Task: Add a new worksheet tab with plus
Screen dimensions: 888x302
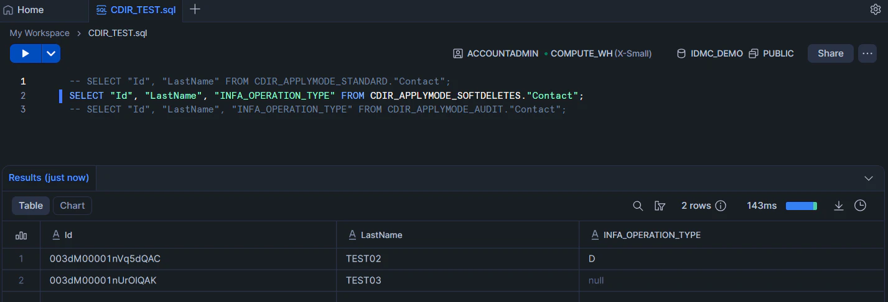Action: (x=195, y=9)
